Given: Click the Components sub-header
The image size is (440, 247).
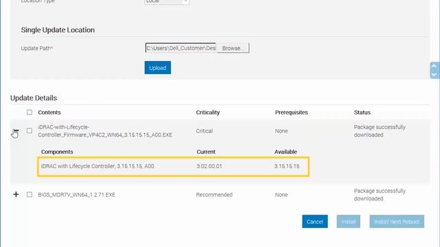Looking at the screenshot, I should coord(57,152).
